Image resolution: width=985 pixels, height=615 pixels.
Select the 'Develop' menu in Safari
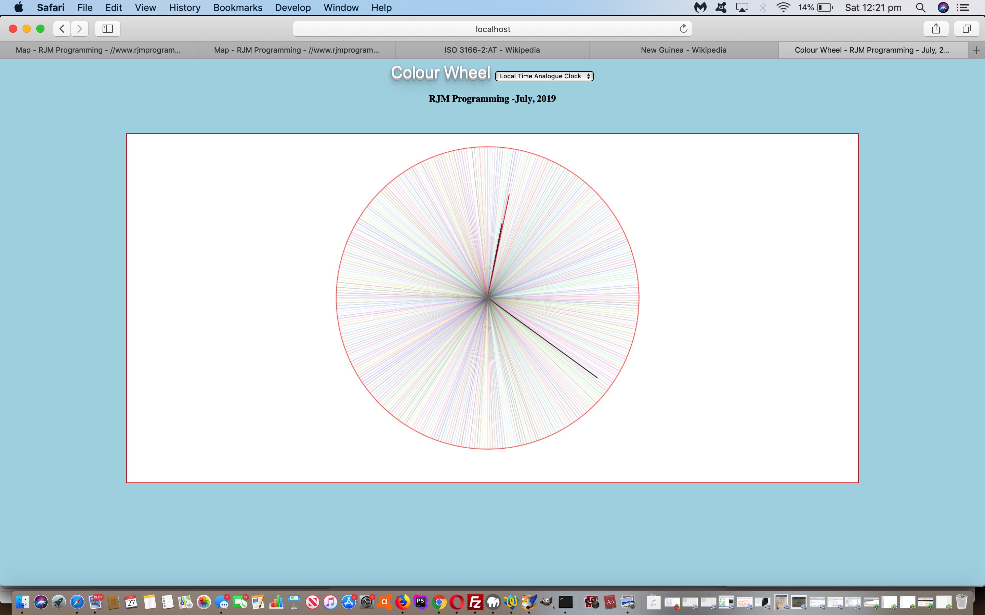[x=293, y=8]
